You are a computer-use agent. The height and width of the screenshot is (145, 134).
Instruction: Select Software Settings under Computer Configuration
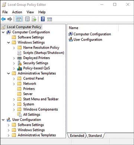31,37
